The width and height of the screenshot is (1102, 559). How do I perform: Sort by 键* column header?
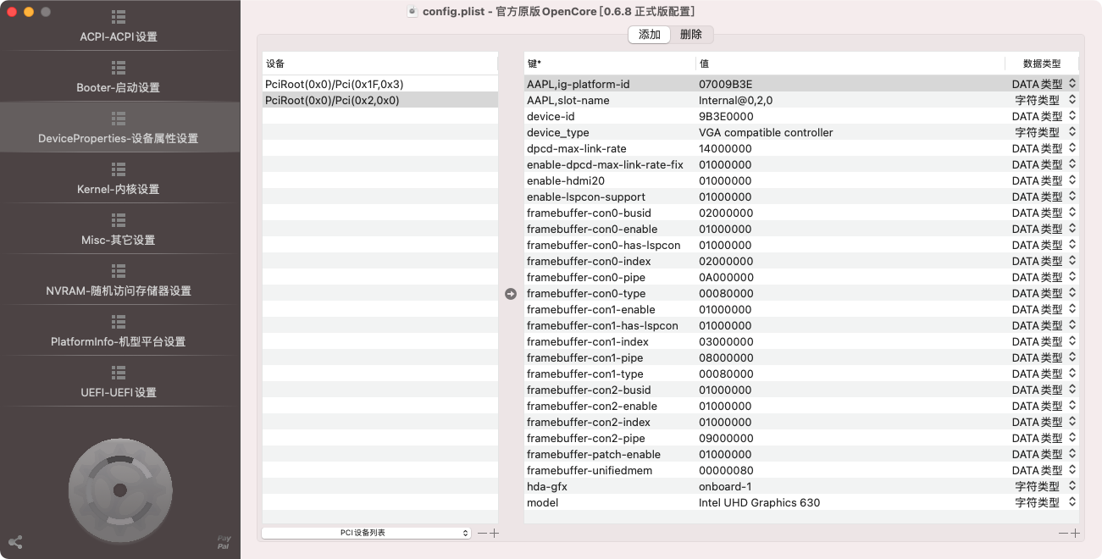(610, 64)
